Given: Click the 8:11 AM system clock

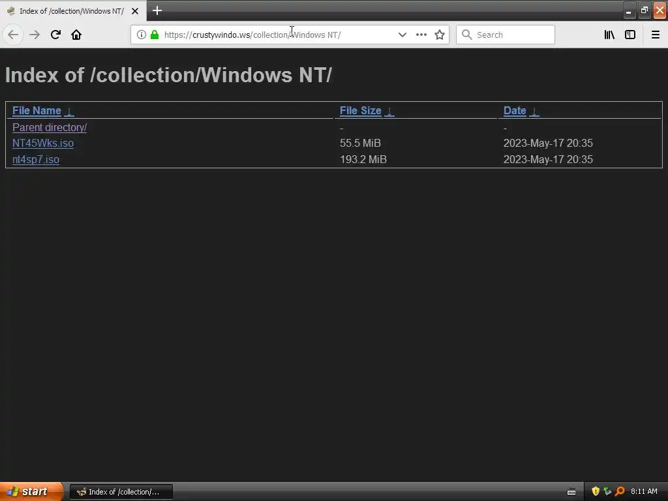Looking at the screenshot, I should point(644,491).
